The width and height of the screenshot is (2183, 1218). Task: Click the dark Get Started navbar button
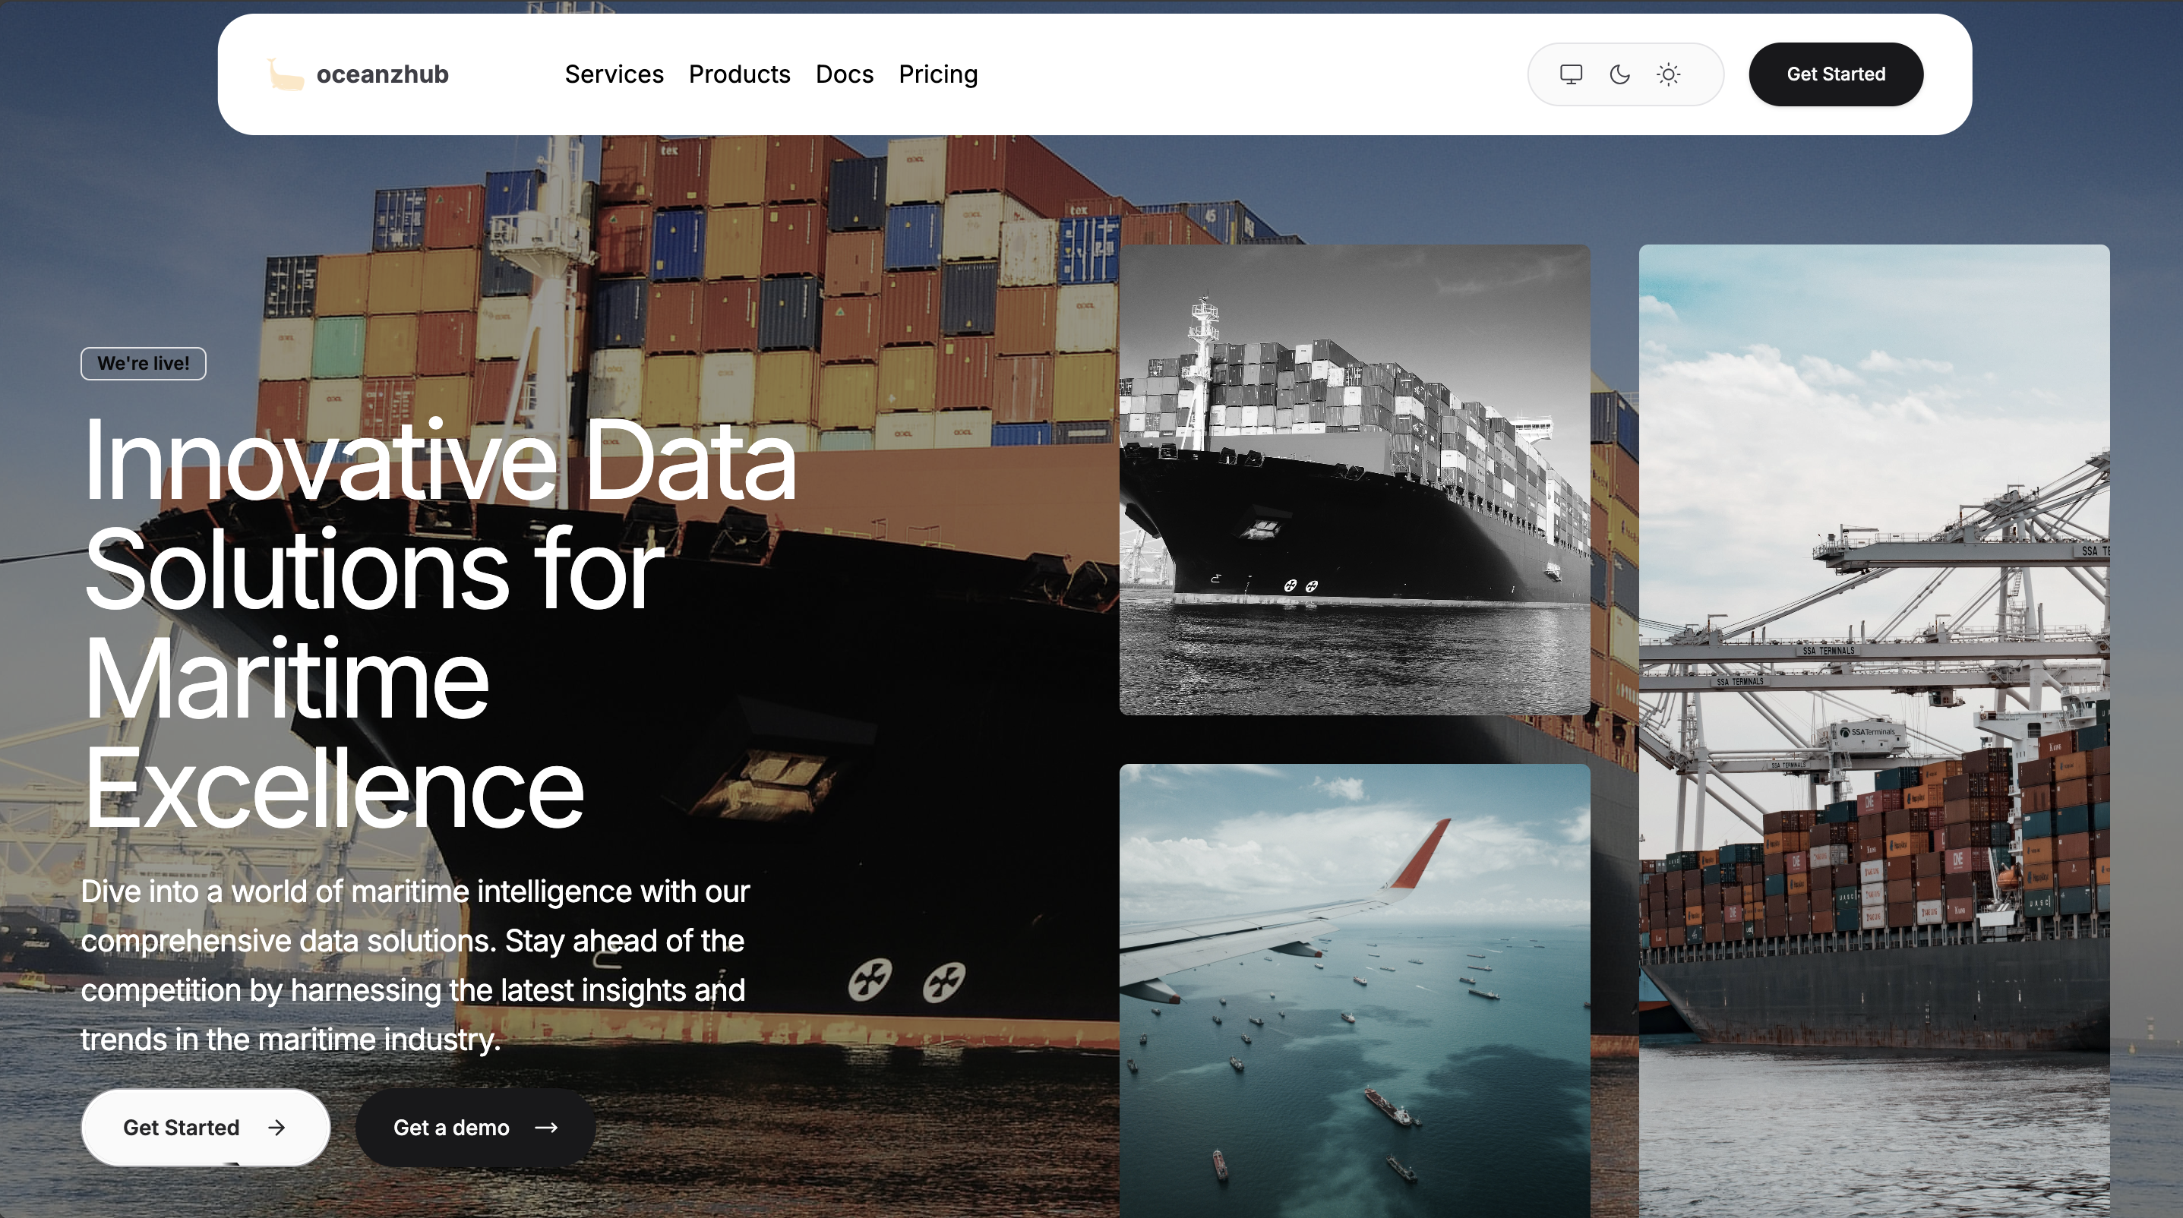coord(1836,74)
